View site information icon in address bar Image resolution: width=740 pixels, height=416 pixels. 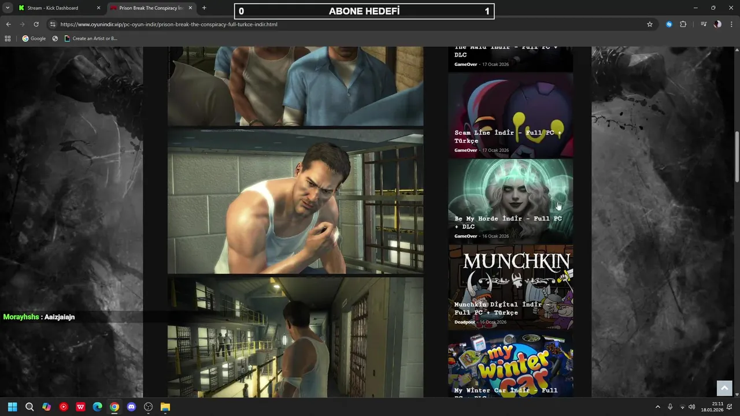coord(53,24)
